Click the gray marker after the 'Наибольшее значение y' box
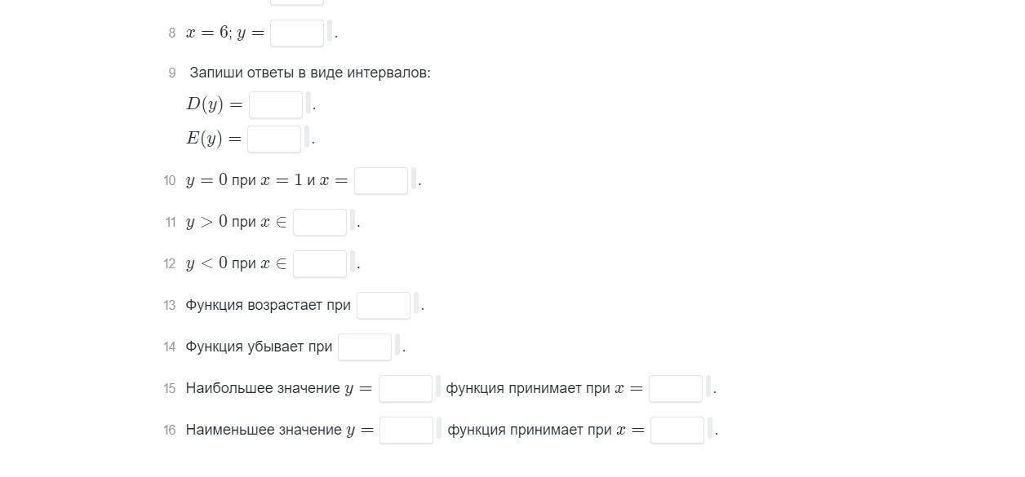 [x=438, y=386]
